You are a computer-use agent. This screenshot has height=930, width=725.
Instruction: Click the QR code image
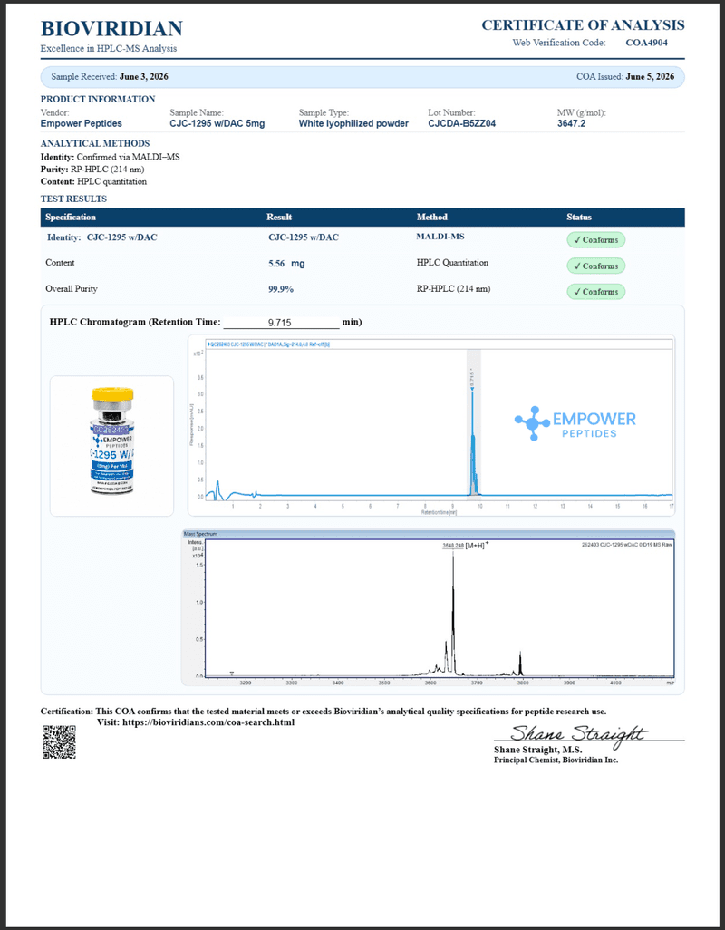[x=59, y=741]
